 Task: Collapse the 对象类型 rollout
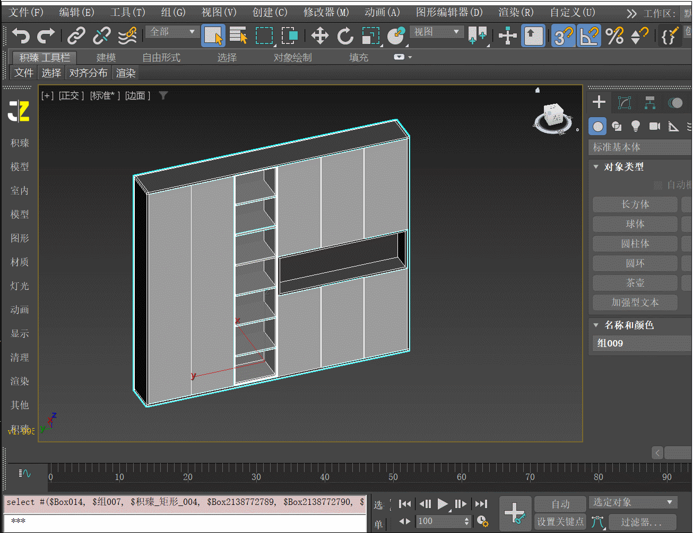click(x=596, y=167)
